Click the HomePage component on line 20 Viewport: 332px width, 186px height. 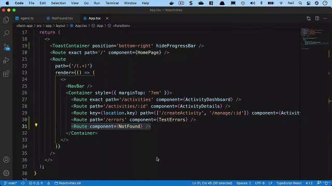tap(148, 53)
